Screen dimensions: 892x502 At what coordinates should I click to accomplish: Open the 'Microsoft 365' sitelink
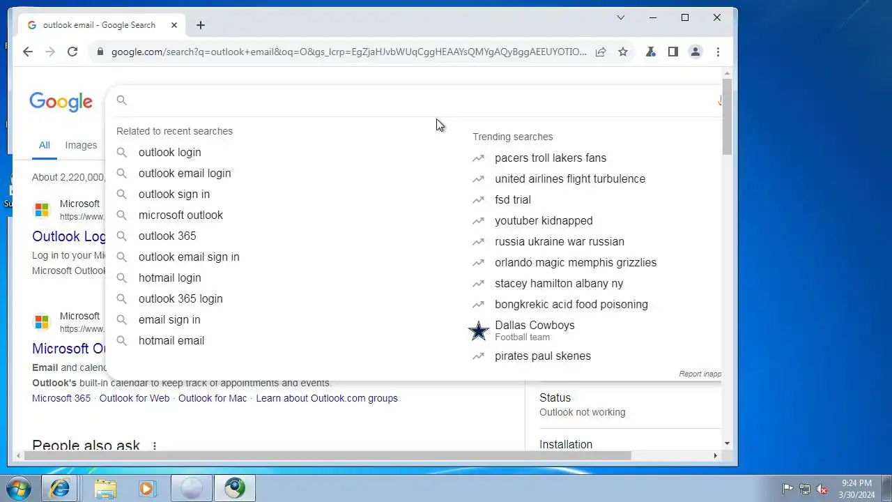coord(61,398)
